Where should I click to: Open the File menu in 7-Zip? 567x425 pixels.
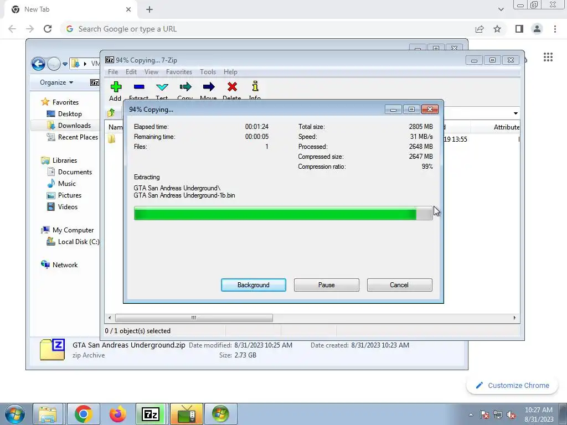click(x=113, y=72)
